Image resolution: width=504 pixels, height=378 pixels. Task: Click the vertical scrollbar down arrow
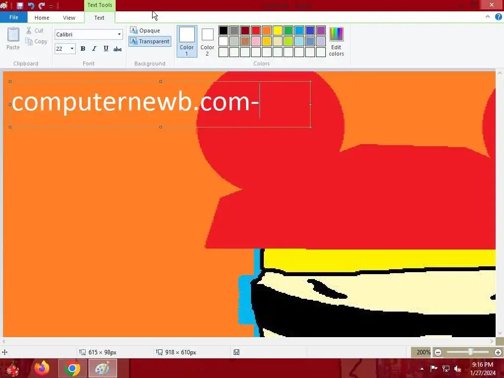click(x=500, y=333)
